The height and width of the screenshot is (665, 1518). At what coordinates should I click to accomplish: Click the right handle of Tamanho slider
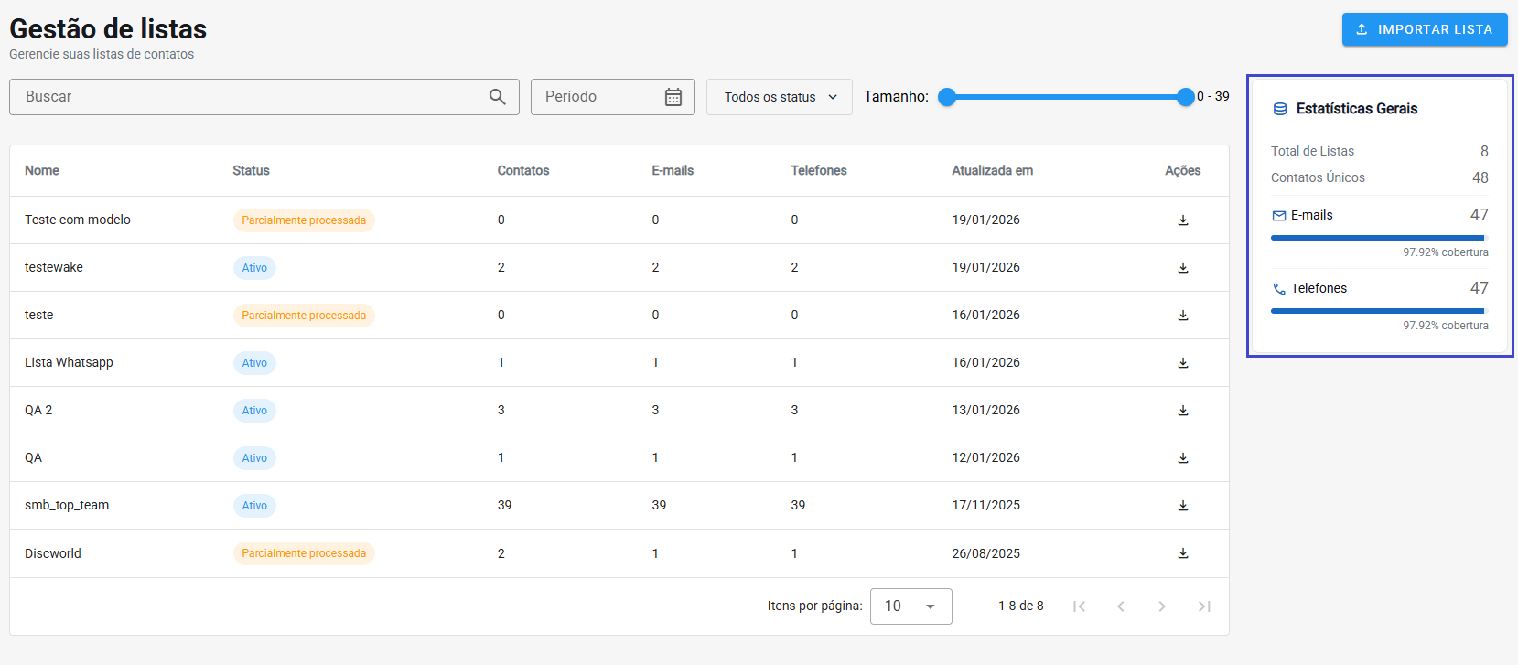pyautogui.click(x=1185, y=97)
